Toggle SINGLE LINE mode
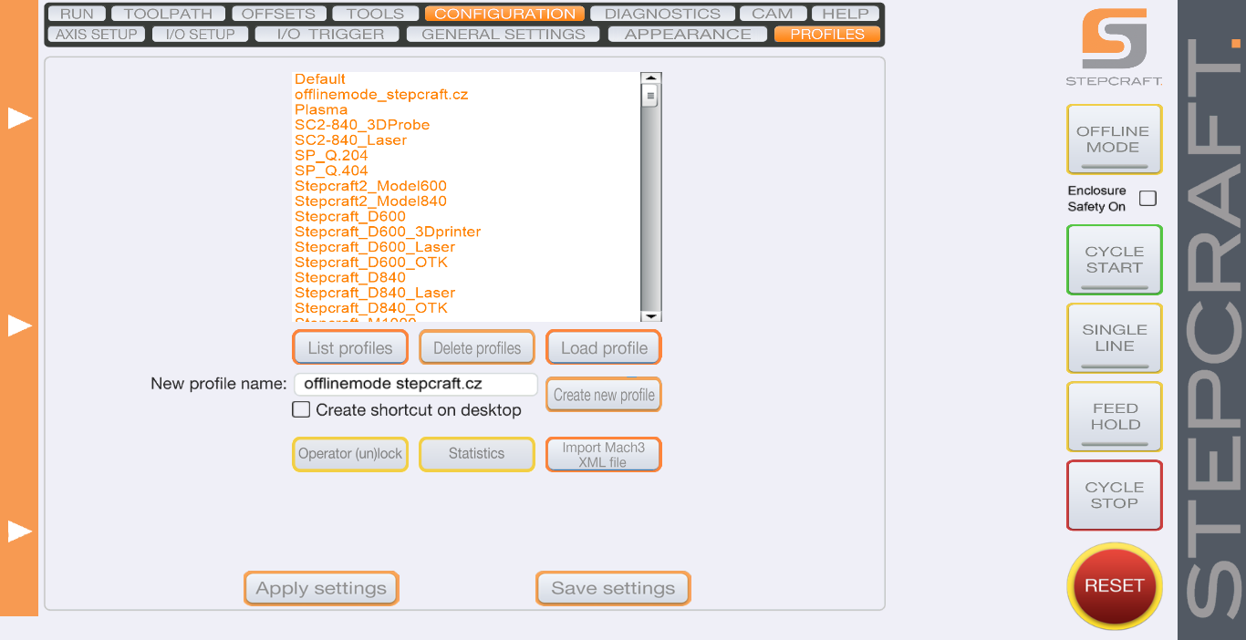 coord(1114,337)
